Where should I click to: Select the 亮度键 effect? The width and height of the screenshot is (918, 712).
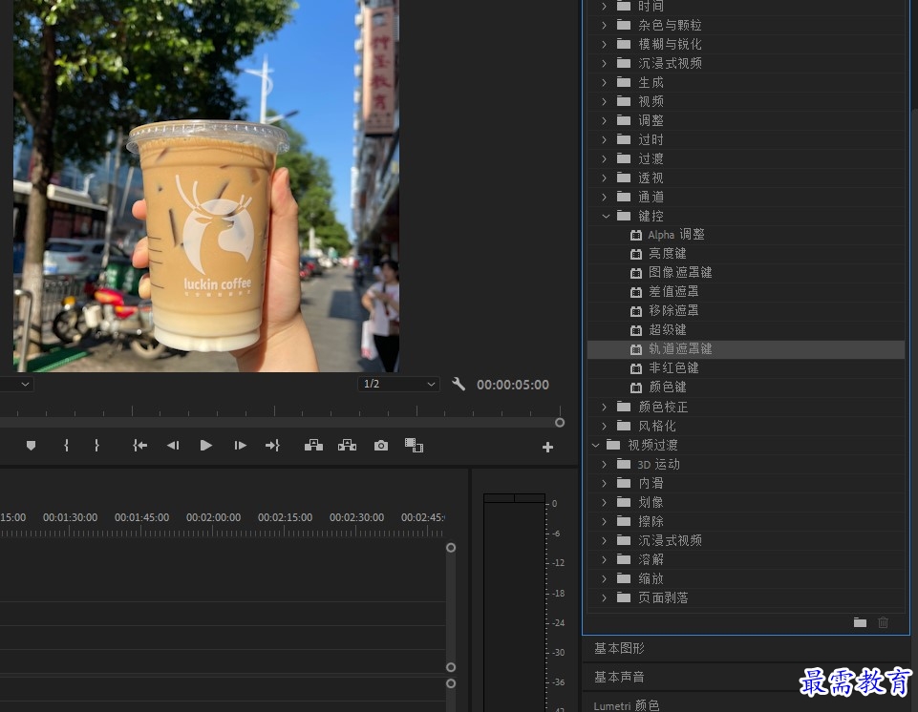pos(668,253)
